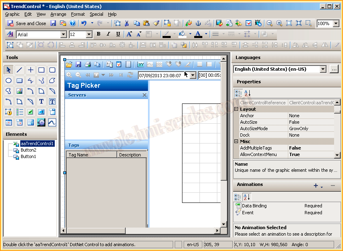This screenshot has width=343, height=251.
Task: Open the Arial font name dropdown
Action: pos(63,34)
